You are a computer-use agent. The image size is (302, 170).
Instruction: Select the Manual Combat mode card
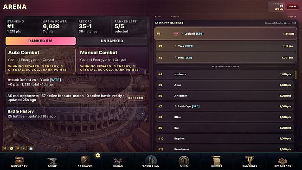tap(112, 60)
